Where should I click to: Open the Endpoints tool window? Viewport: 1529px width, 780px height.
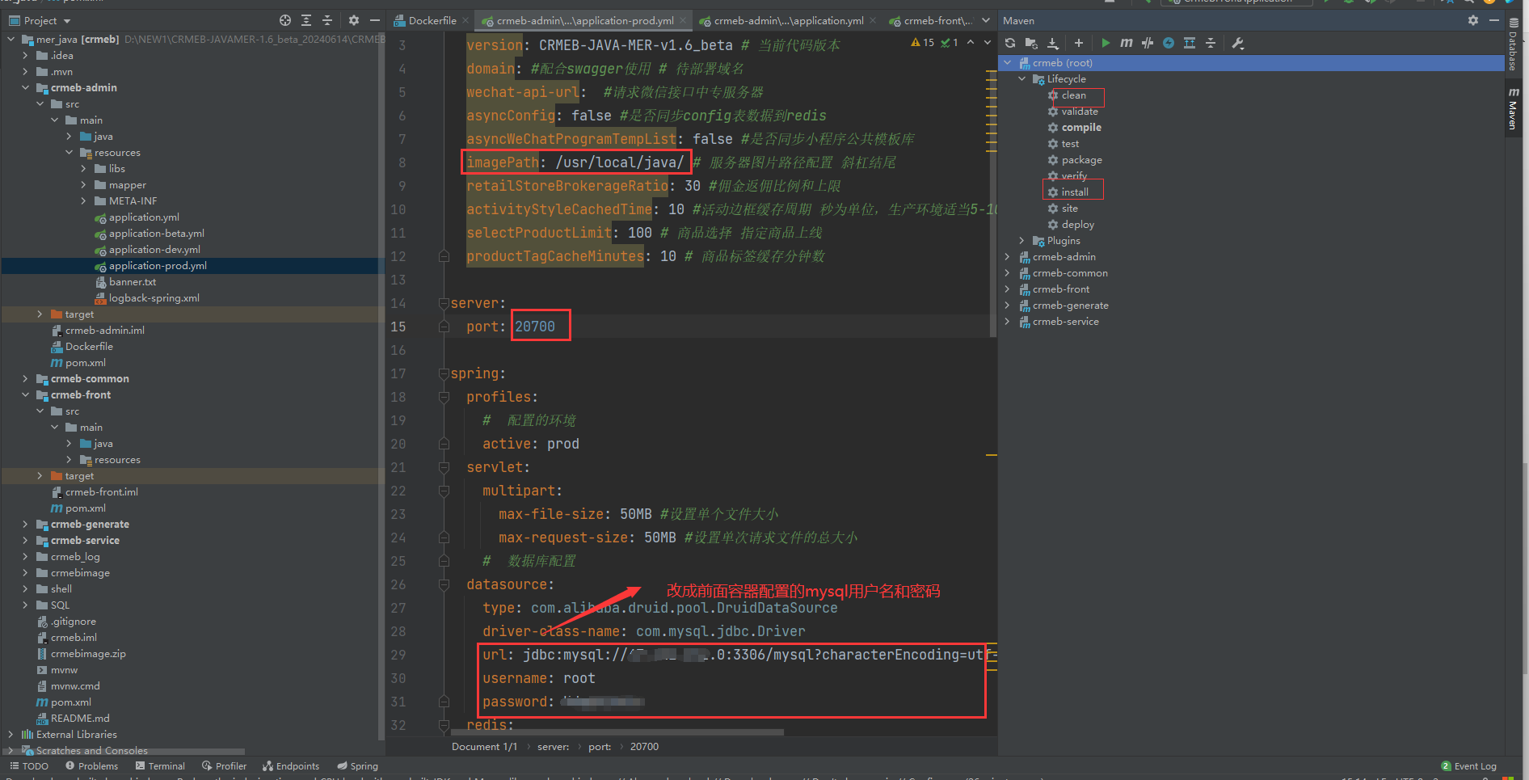[291, 766]
